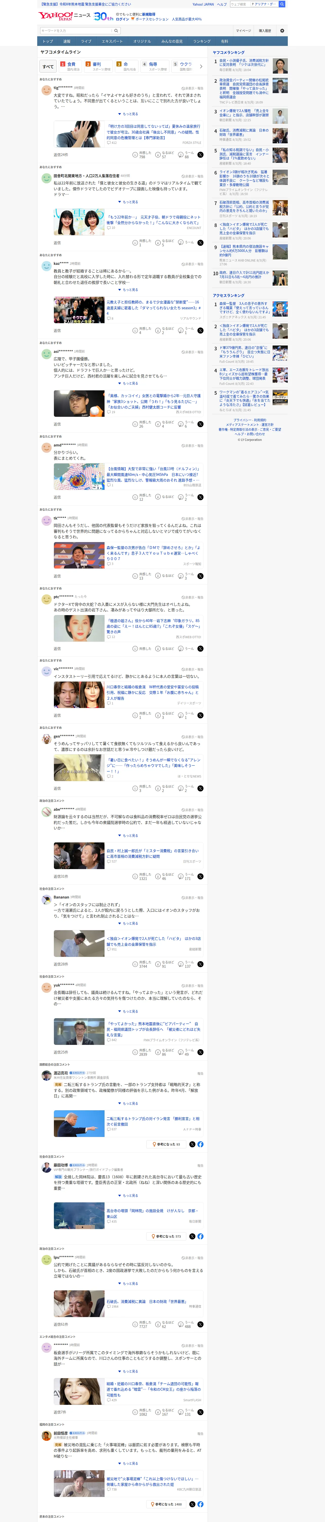
Task: Open the みんなの意見 tab
Action: pyautogui.click(x=172, y=41)
